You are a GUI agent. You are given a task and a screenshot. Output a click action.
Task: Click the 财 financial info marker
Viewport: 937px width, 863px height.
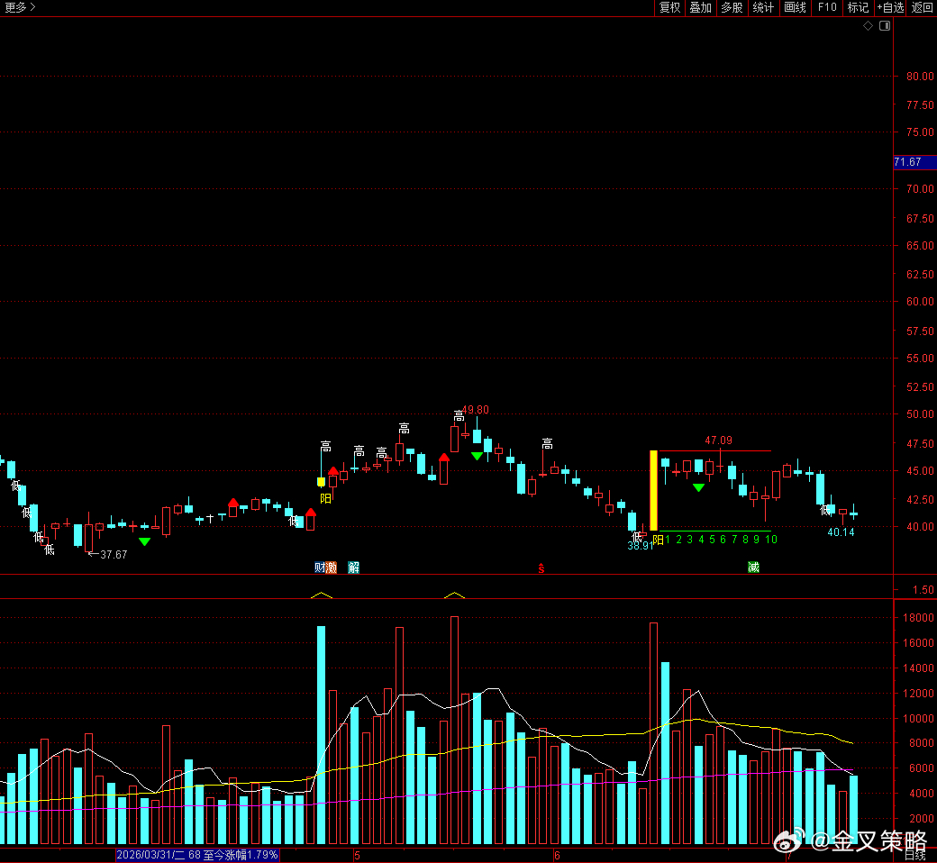click(x=320, y=568)
